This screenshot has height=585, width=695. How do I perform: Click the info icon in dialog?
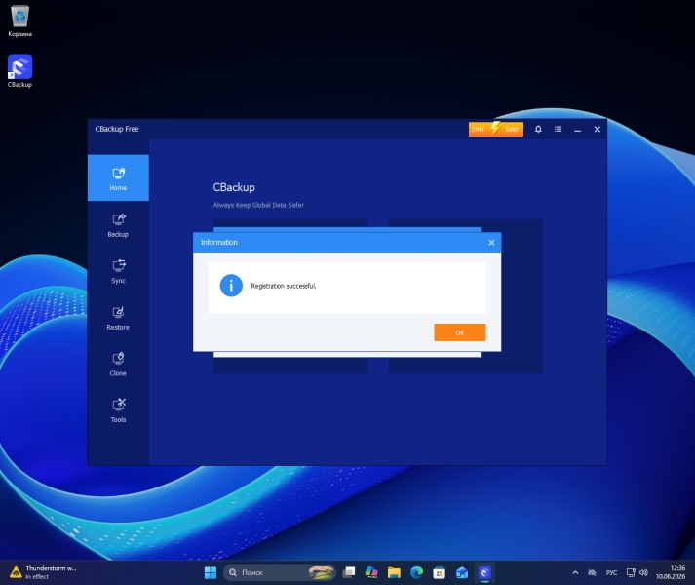coord(231,285)
